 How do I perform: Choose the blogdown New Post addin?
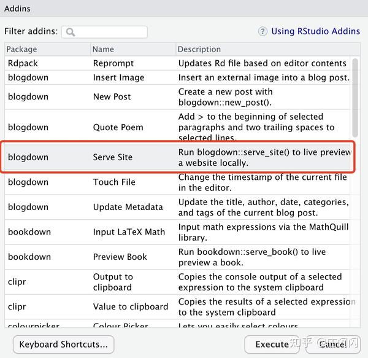(x=178, y=97)
